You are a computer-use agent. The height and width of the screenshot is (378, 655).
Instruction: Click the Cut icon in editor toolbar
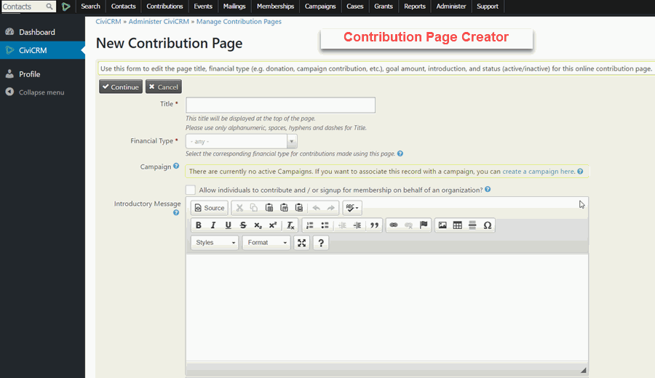tap(239, 208)
